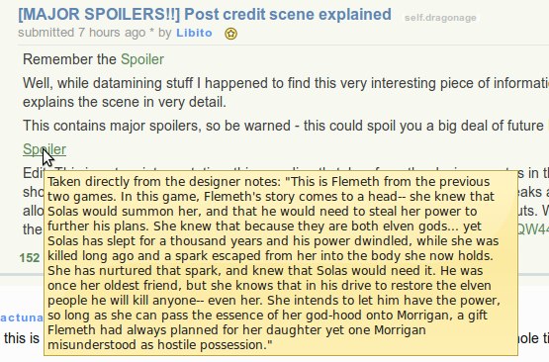Open Libito's user profile
This screenshot has height=362, width=549.
[x=194, y=33]
